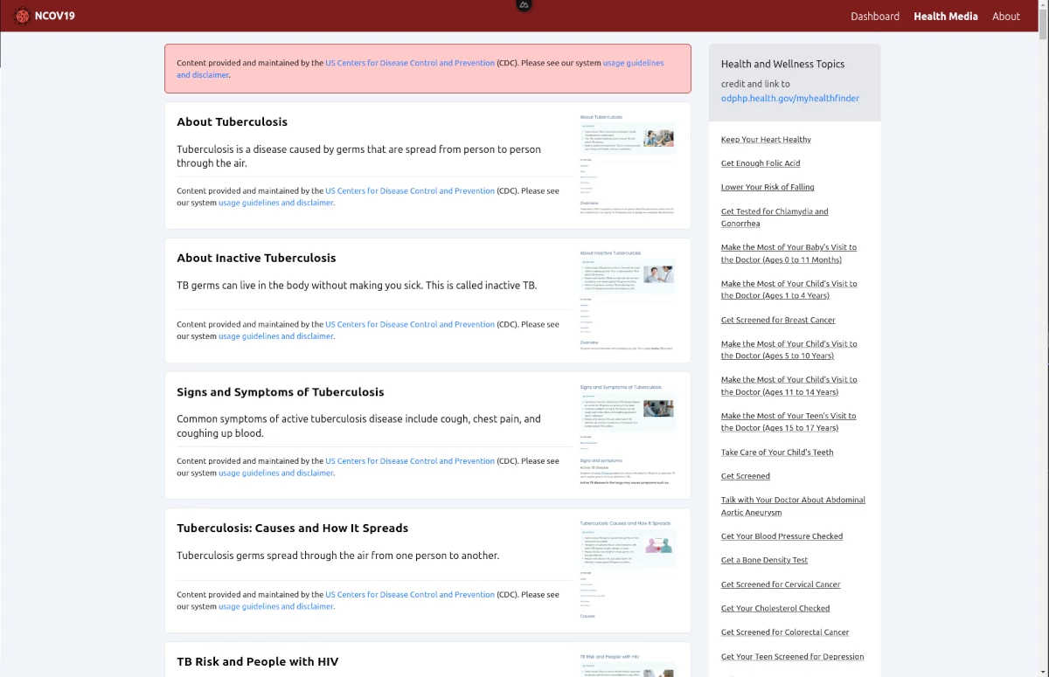Open the Keep Your Heart Healthy topic

click(x=766, y=140)
